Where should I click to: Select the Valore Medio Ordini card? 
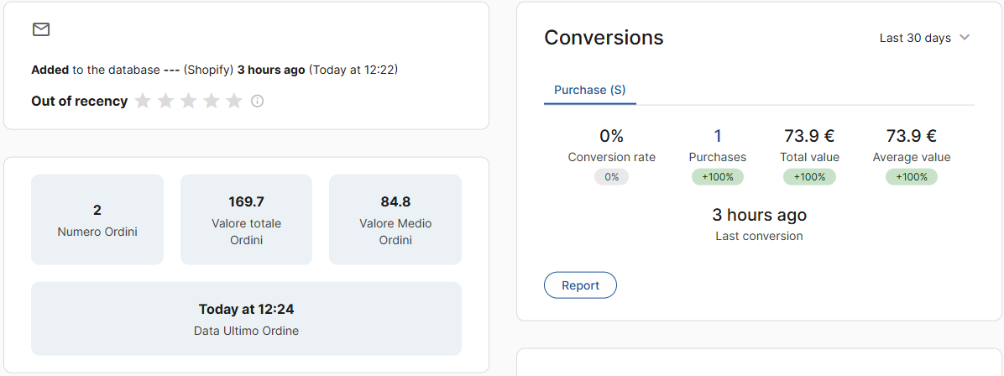tap(395, 220)
